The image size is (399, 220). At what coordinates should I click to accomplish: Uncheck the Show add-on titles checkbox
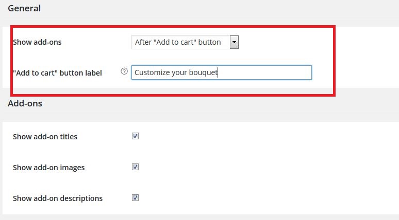pyautogui.click(x=135, y=136)
